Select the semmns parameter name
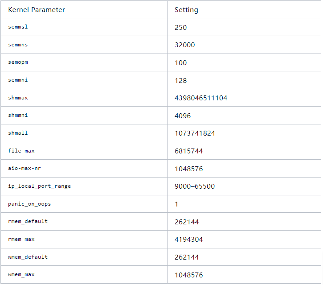 click(x=18, y=45)
